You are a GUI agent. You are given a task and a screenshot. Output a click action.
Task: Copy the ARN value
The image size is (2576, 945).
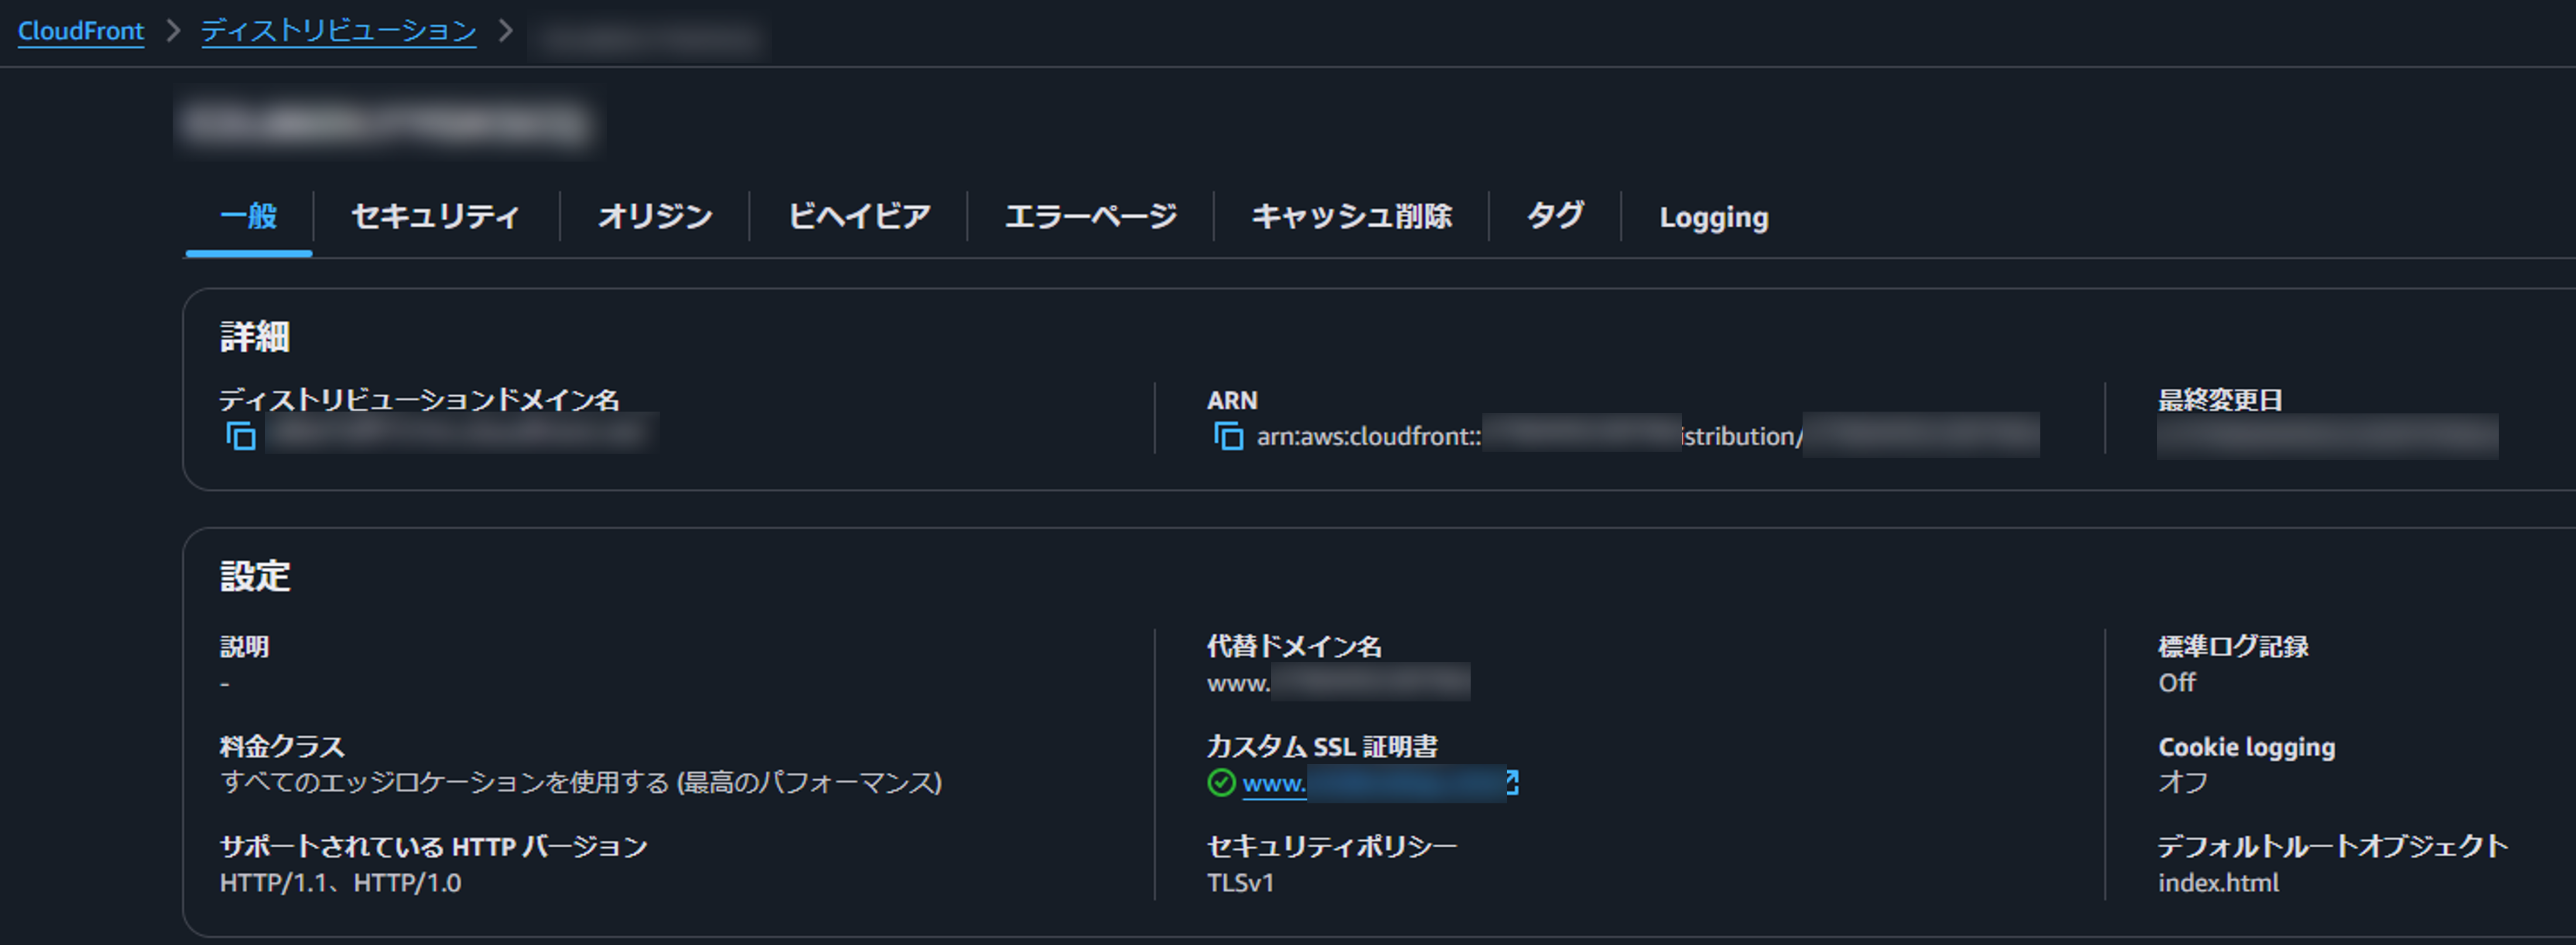pos(1228,436)
